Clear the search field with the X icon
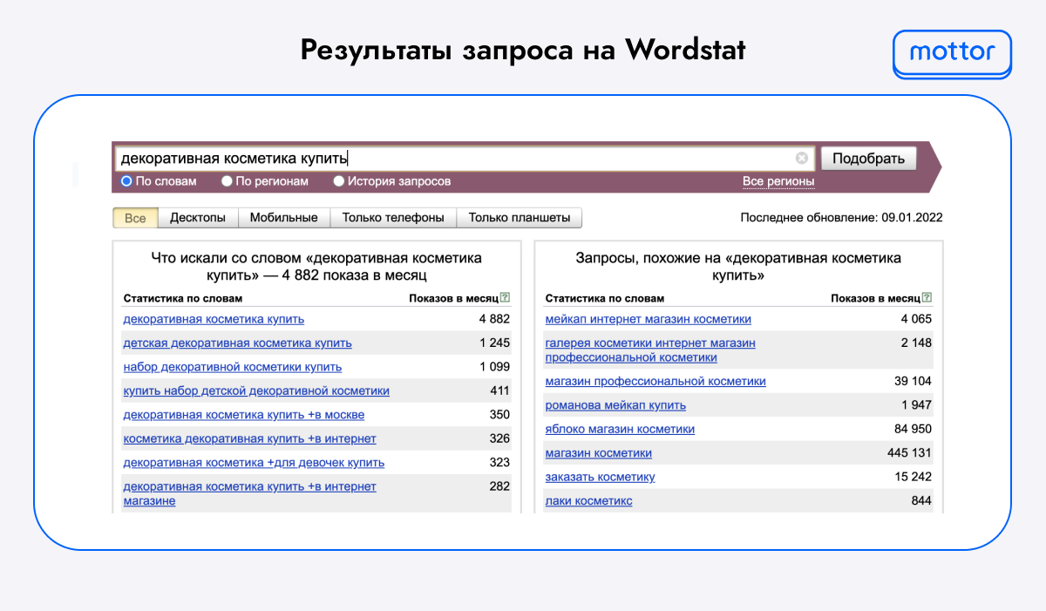 click(802, 159)
